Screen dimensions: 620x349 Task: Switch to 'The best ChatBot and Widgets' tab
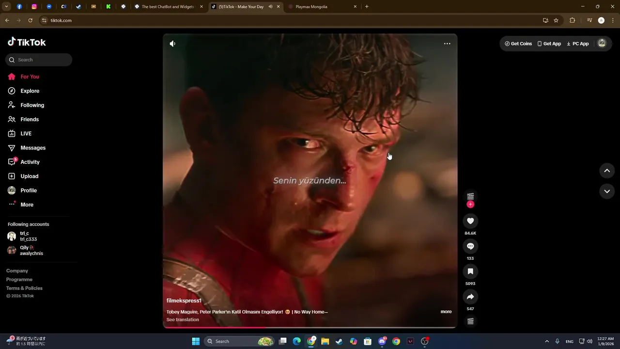168,7
